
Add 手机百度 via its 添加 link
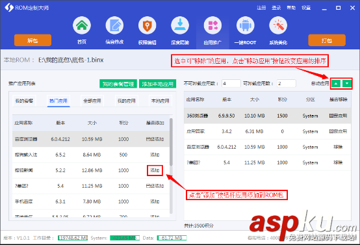tap(155, 201)
